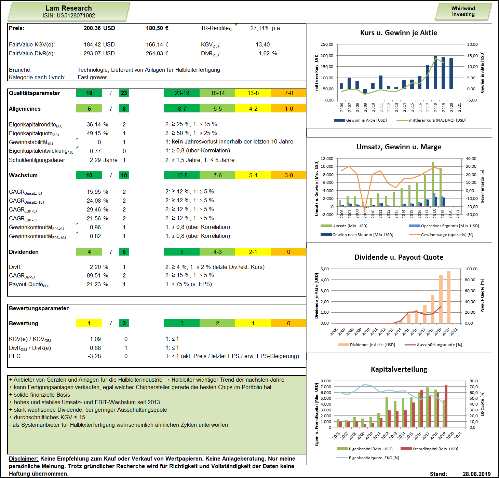Select the KGV(e) / KGV ratio 1,09
The image size is (499, 478).
coord(95,339)
